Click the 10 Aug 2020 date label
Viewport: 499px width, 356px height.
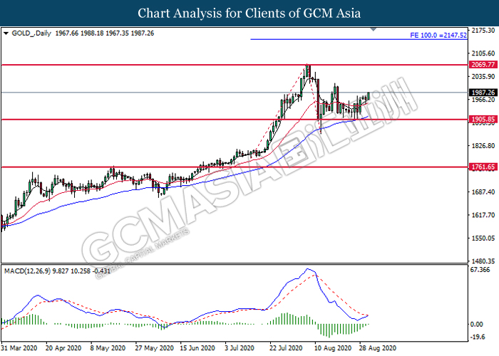[x=333, y=348]
